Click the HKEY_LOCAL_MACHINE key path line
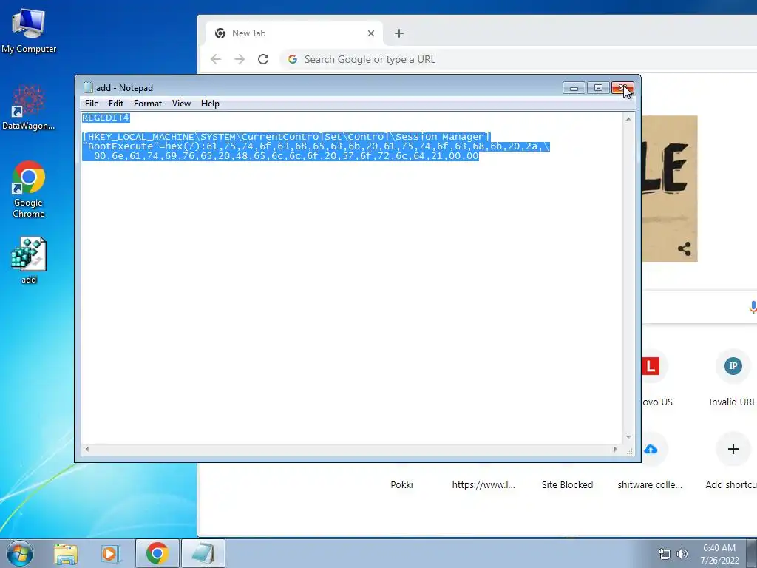Viewport: 757px width, 568px height. point(286,137)
